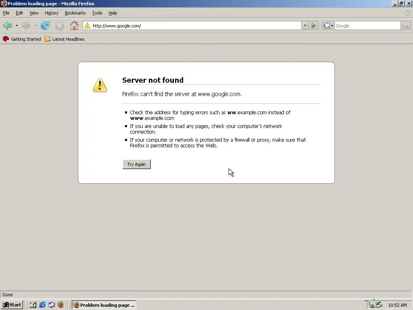Open the View menu

(x=34, y=13)
